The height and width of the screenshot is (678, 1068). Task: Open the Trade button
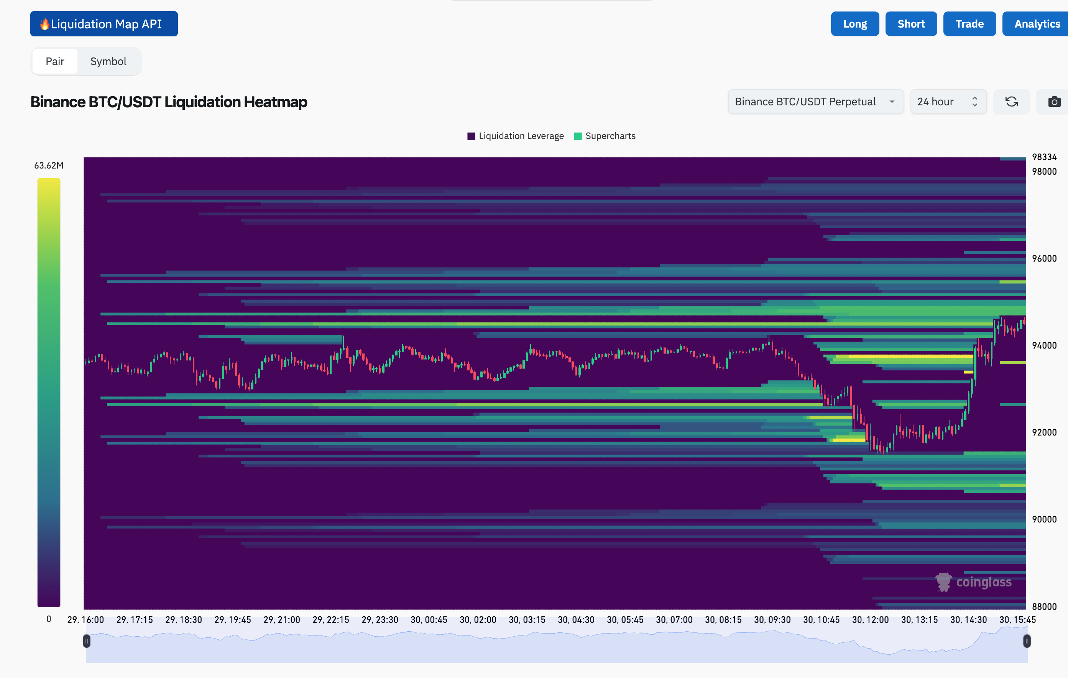pos(969,24)
